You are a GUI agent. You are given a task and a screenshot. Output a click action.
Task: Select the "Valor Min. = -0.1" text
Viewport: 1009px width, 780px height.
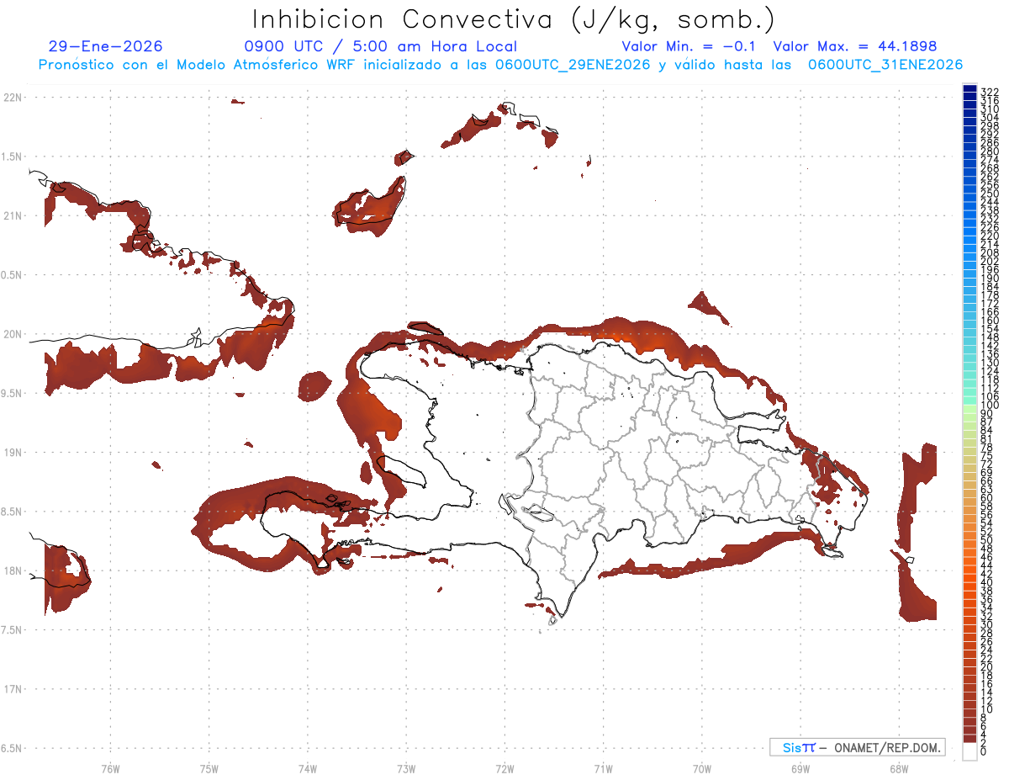tap(689, 46)
